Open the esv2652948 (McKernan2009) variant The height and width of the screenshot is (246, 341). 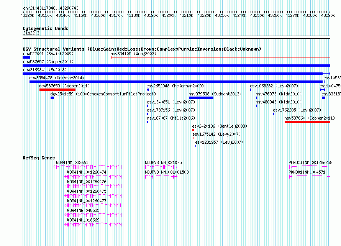tap(175, 86)
